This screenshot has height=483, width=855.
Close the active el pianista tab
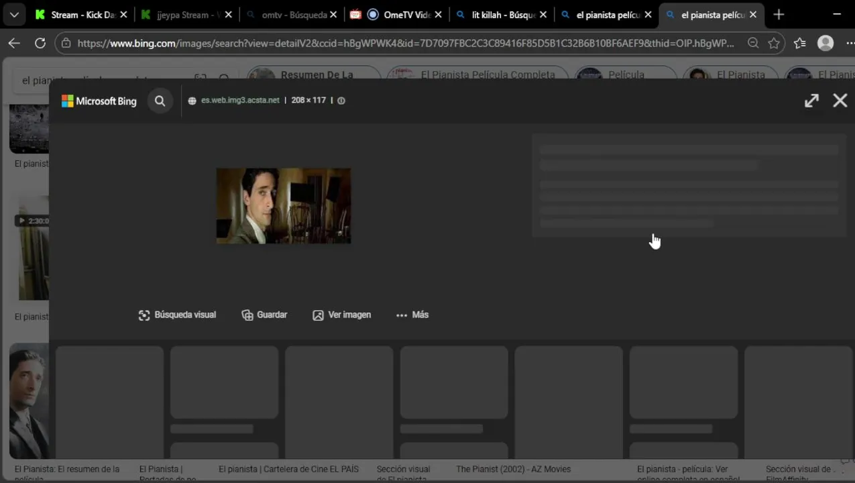[x=752, y=15]
